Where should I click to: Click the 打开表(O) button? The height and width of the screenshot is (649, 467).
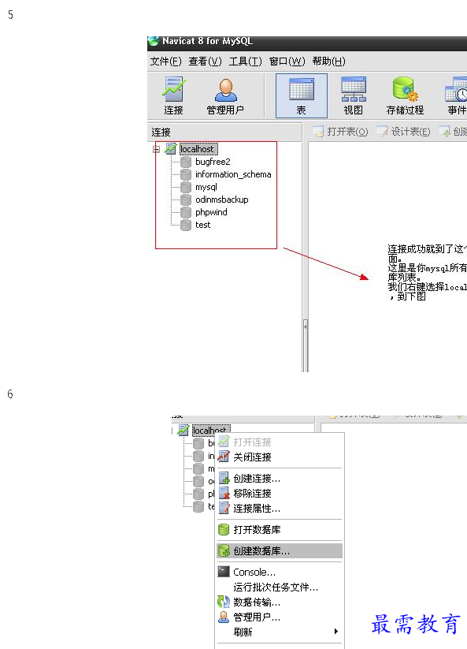point(340,132)
